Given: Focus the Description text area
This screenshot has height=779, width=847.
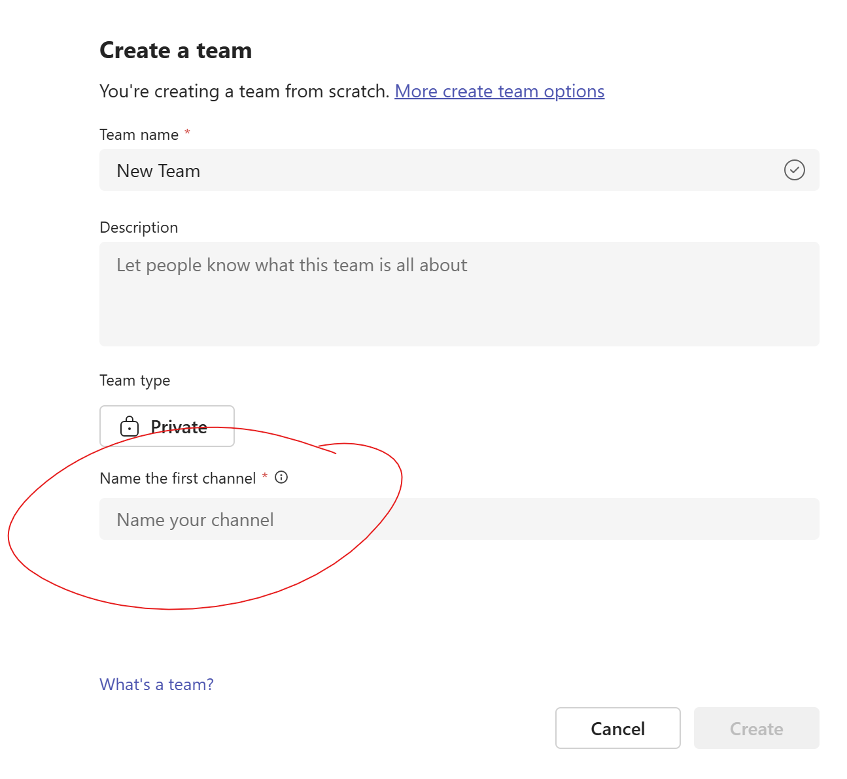Looking at the screenshot, I should (x=458, y=294).
